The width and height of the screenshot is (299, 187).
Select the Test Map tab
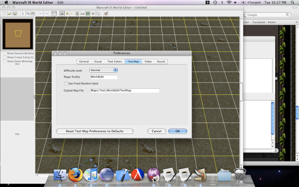pyautogui.click(x=133, y=61)
